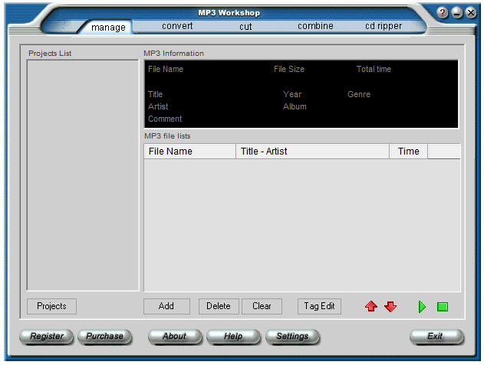484x365 pixels.
Task: Open help via title bar question icon
Action: pyautogui.click(x=443, y=12)
